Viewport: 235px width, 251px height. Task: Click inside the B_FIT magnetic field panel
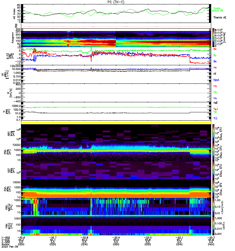point(116,56)
